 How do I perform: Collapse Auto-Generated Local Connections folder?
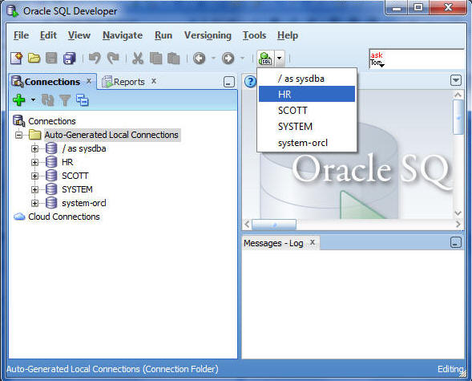tap(19, 135)
